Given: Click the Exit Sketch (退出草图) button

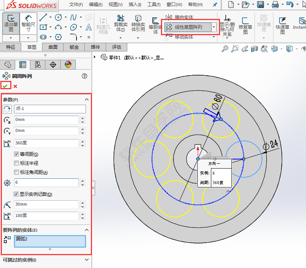Looking at the screenshot, I should [11, 23].
